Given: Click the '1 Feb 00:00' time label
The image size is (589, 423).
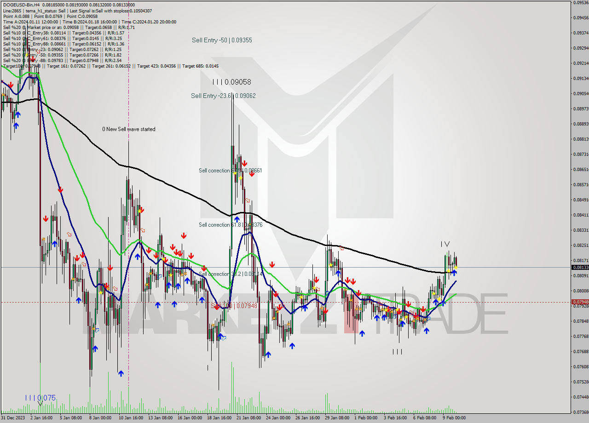Looking at the screenshot, I should click(366, 418).
